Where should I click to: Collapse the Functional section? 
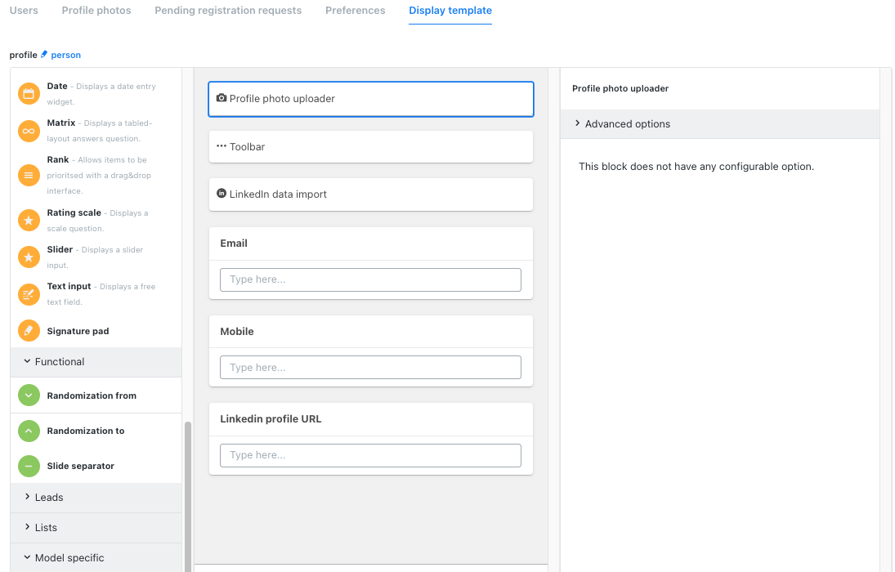pos(59,362)
